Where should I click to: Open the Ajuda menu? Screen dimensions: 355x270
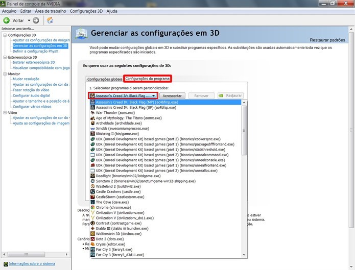(x=112, y=11)
